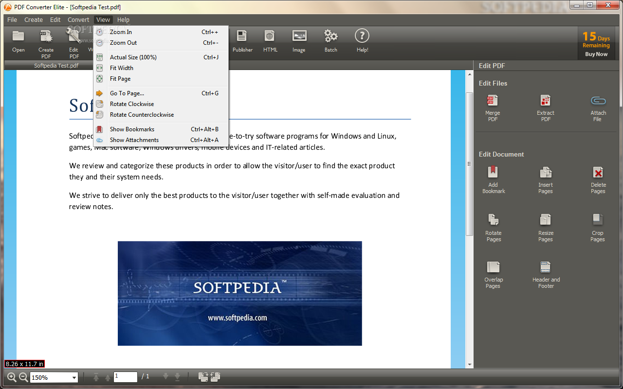The height and width of the screenshot is (389, 623).
Task: Click the Softpedia banner image in document
Action: tap(239, 293)
